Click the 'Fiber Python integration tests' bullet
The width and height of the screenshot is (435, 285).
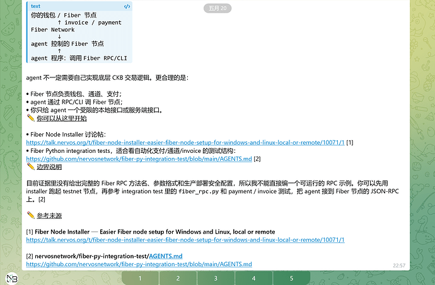click(131, 151)
